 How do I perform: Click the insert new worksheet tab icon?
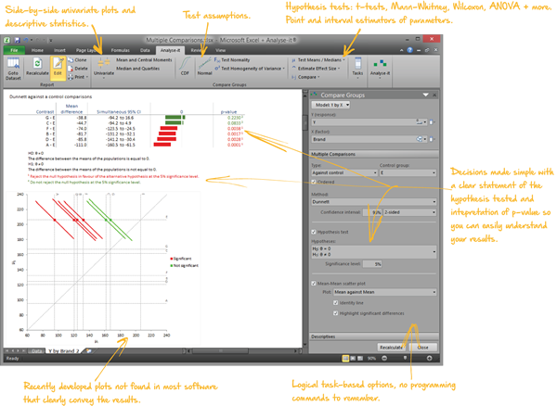coord(89,351)
